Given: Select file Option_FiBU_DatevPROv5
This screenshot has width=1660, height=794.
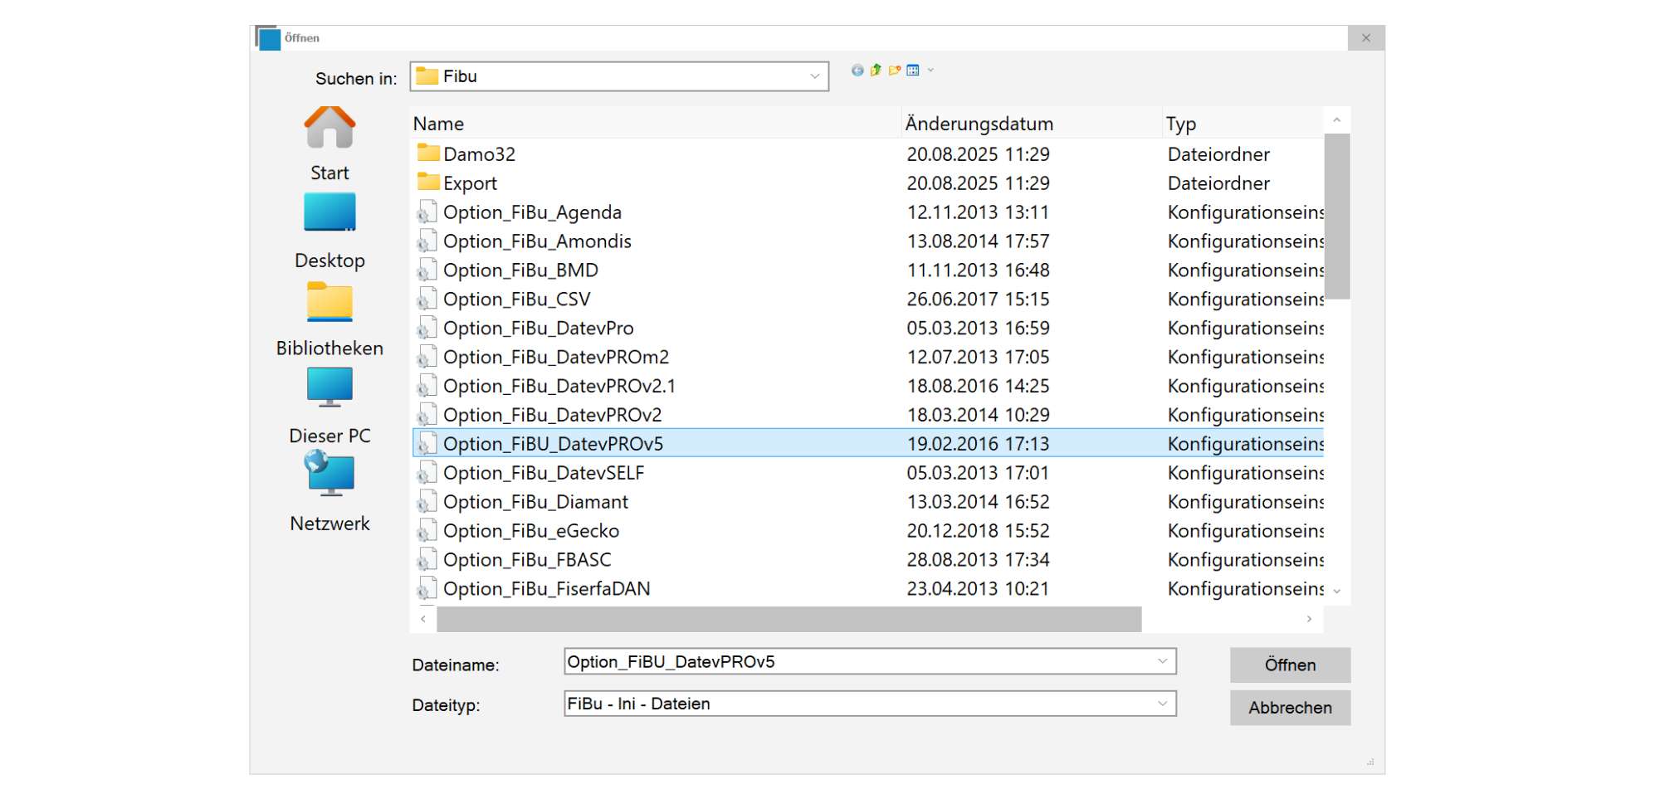Looking at the screenshot, I should pos(554,444).
